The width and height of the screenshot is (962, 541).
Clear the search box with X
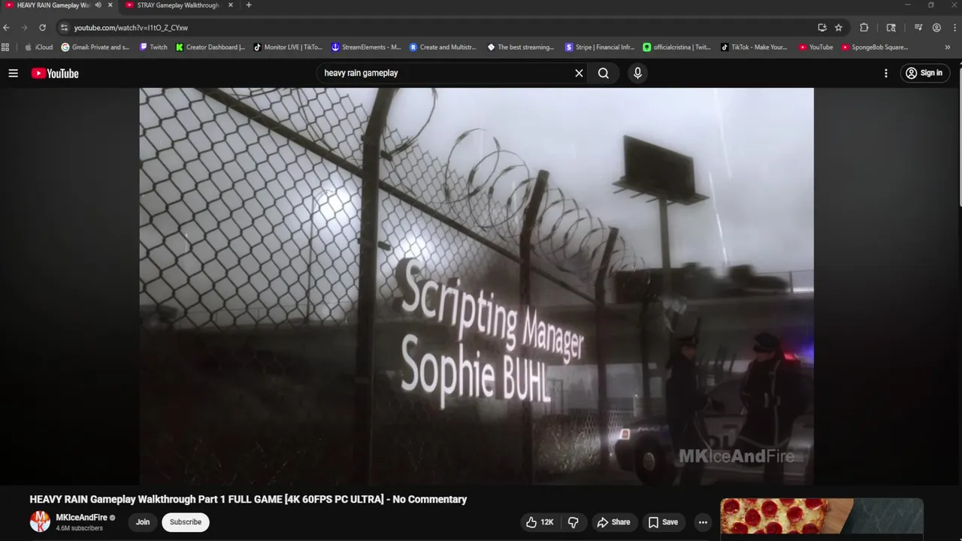pos(579,73)
